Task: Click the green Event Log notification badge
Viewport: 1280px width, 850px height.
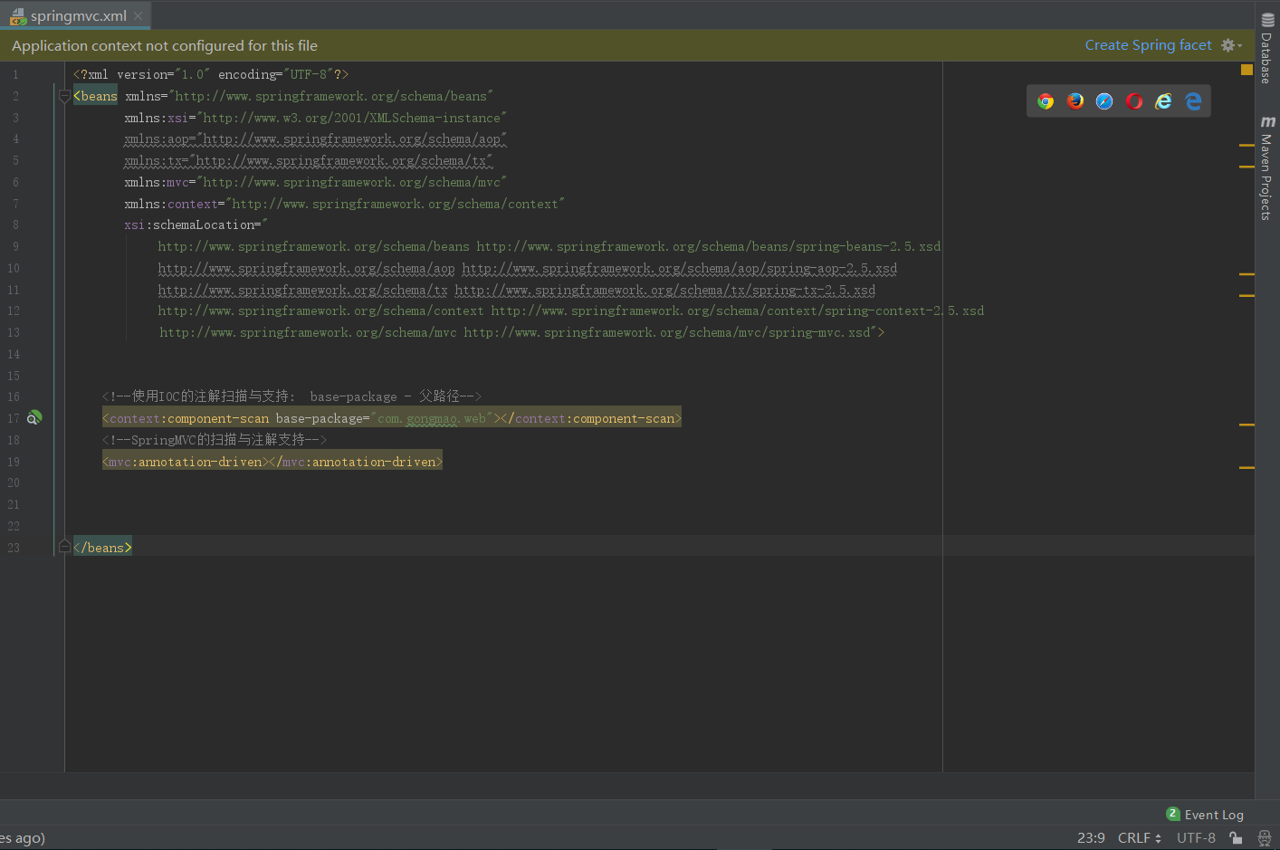Action: tap(1173, 814)
